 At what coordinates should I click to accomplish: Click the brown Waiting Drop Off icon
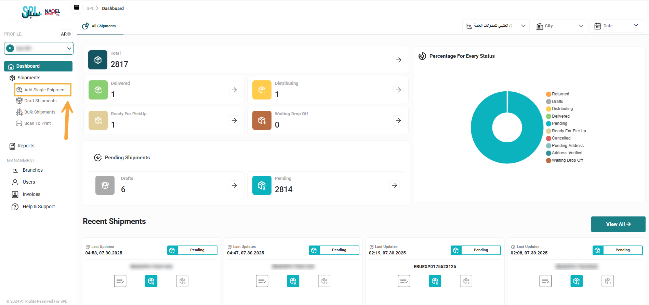coord(262,120)
